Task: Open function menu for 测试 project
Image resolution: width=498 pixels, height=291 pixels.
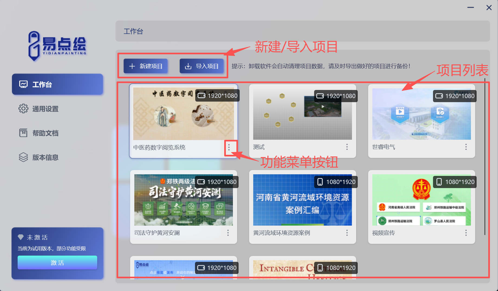Action: (347, 147)
